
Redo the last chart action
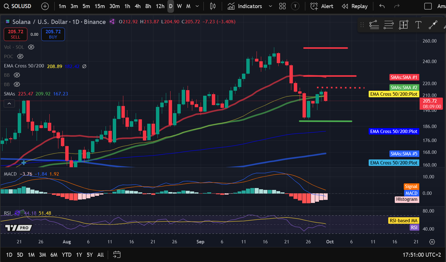(x=397, y=6)
